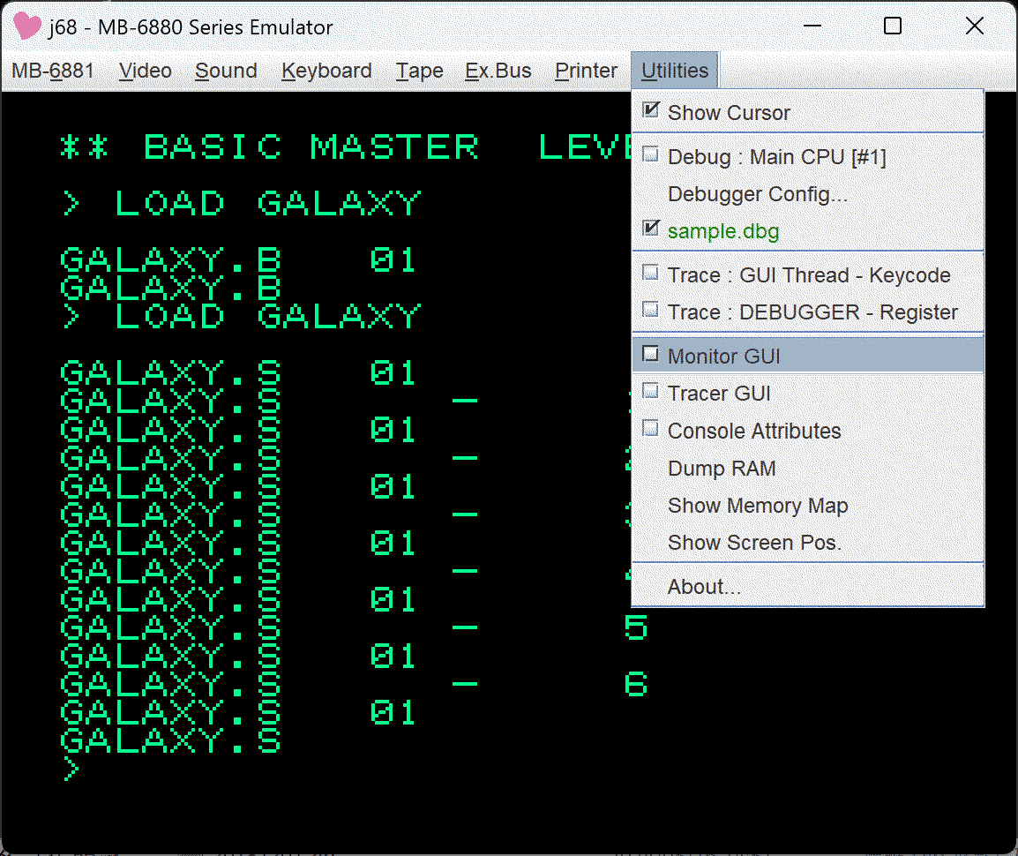This screenshot has height=856, width=1018.
Task: Open the Keyboard menu
Action: click(326, 70)
